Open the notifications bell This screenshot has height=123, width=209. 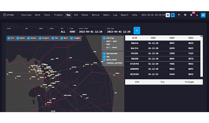(x=191, y=15)
